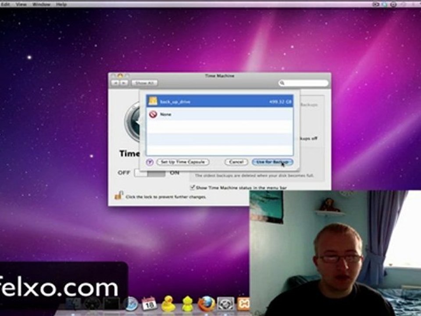Image resolution: width=421 pixels, height=316 pixels.
Task: Go back with the toolbar back arrow
Action: [116, 83]
